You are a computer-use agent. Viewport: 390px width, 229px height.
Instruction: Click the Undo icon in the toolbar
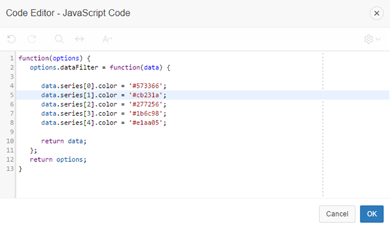(12, 39)
